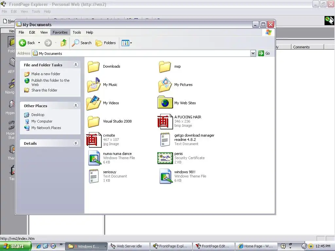Select the windows 98!! theme file icon
The image size is (335, 251).
166,176
